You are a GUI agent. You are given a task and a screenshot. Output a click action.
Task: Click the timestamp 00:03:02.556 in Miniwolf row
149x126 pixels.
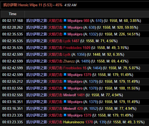(13, 95)
